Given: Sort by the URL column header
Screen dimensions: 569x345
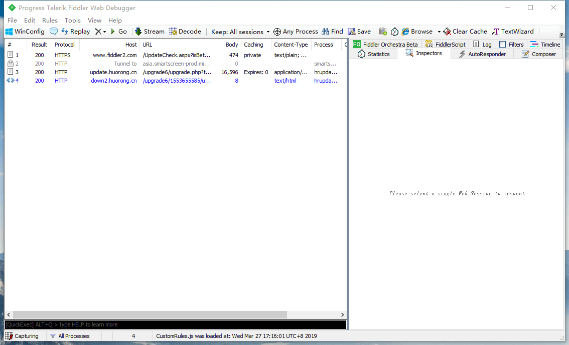Looking at the screenshot, I should [178, 45].
